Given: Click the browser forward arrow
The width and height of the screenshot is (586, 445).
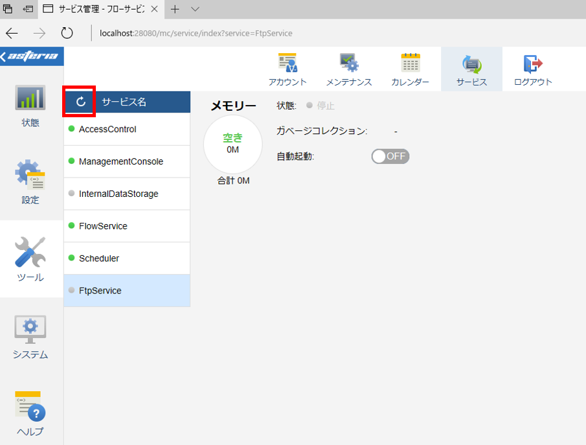Looking at the screenshot, I should tap(39, 33).
